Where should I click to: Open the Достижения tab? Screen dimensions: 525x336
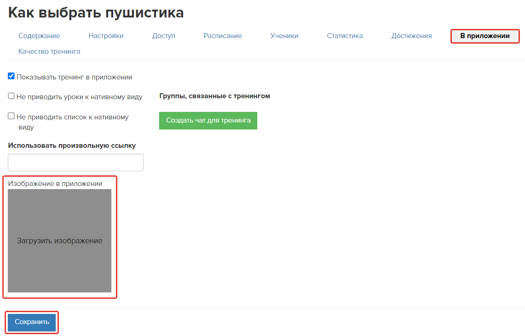[411, 36]
